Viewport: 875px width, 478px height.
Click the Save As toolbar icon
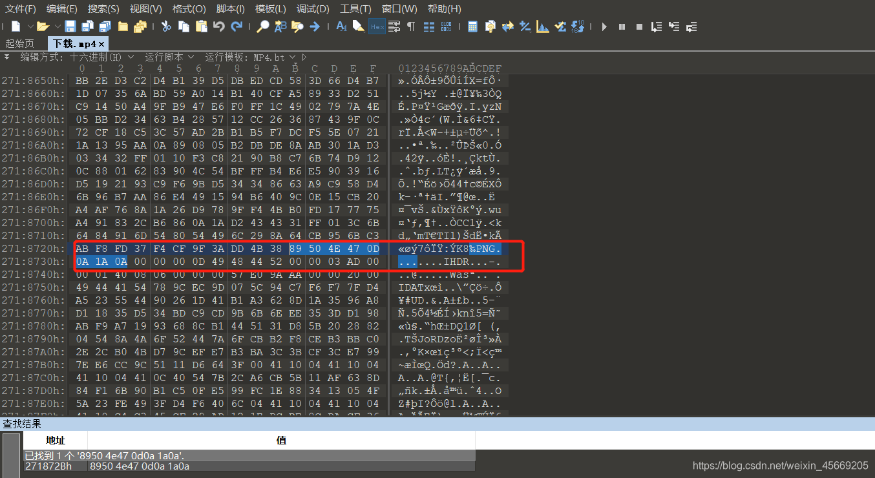(87, 26)
